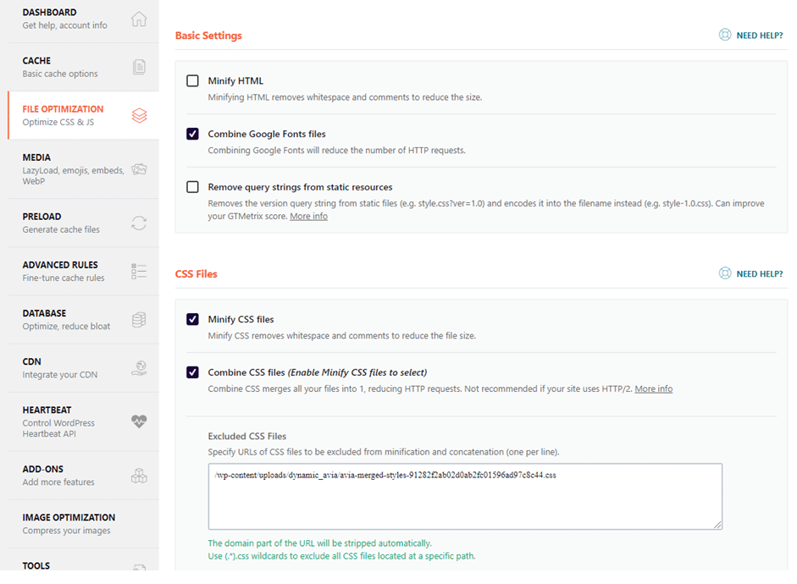Click inside the Excluded CSS Files textbox

click(x=464, y=496)
